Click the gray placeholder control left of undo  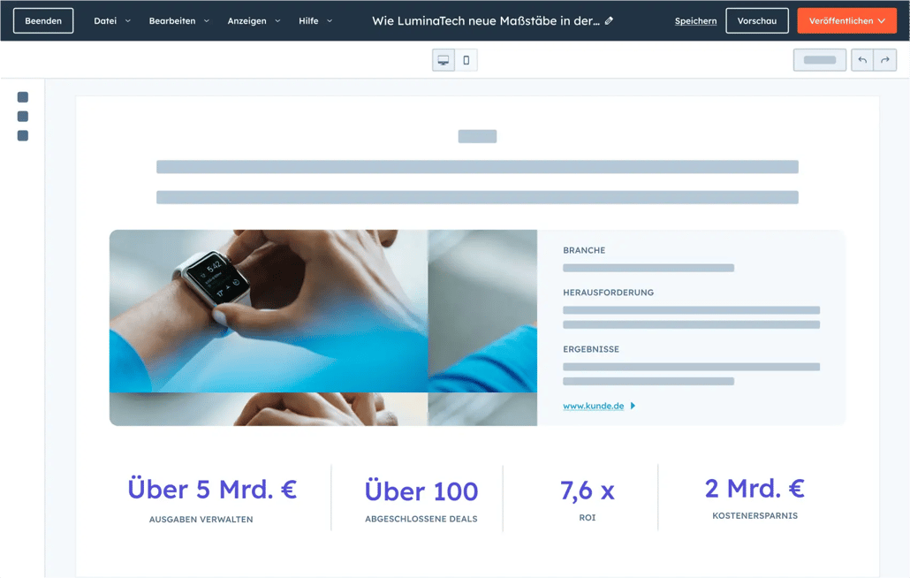[x=819, y=59]
